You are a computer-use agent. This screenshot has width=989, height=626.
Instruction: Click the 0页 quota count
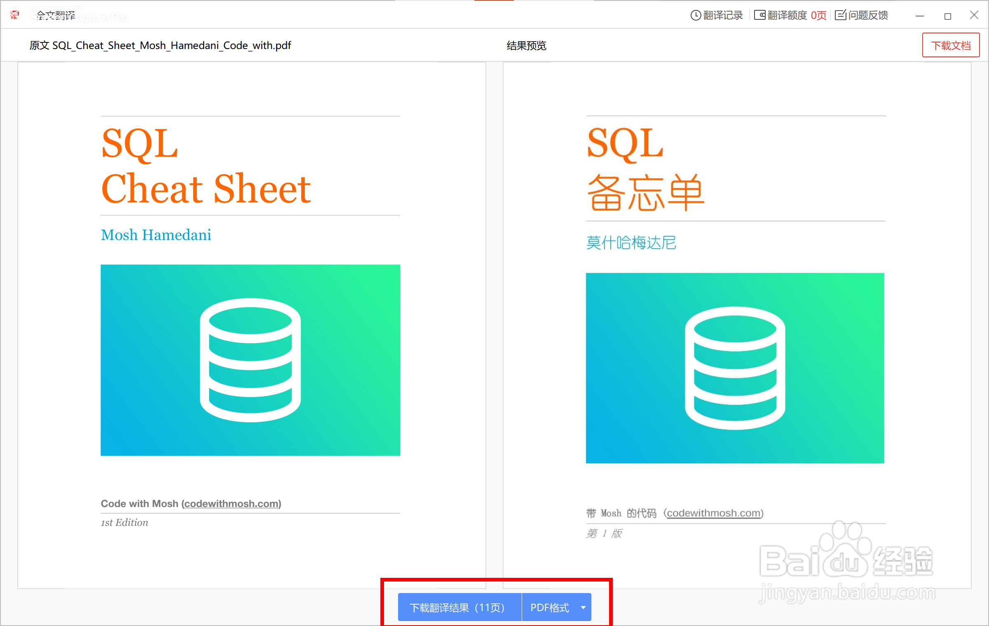[x=818, y=15]
